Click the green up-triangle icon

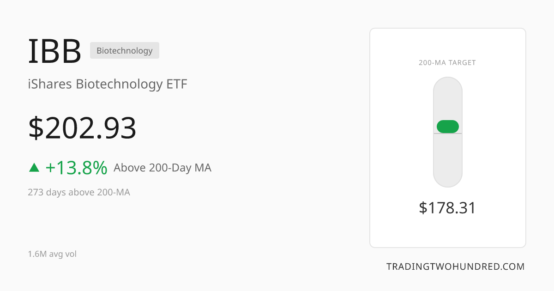(x=34, y=168)
